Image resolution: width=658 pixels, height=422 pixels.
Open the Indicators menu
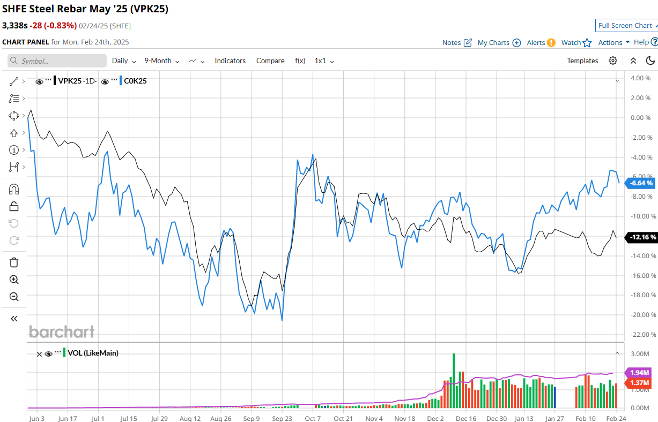[x=230, y=61]
